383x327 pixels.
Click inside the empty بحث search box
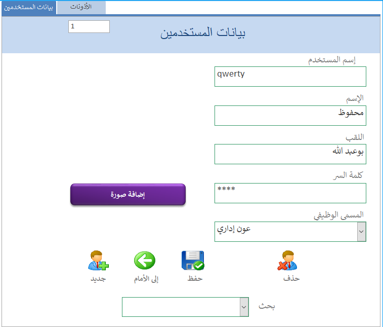[181, 307]
